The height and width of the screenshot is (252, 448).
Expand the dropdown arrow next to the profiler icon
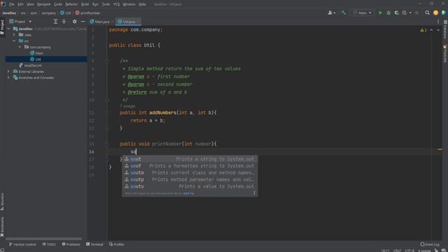click(410, 13)
